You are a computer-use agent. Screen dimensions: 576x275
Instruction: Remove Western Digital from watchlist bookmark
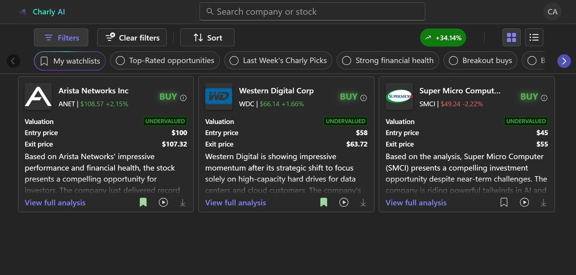coord(324,202)
